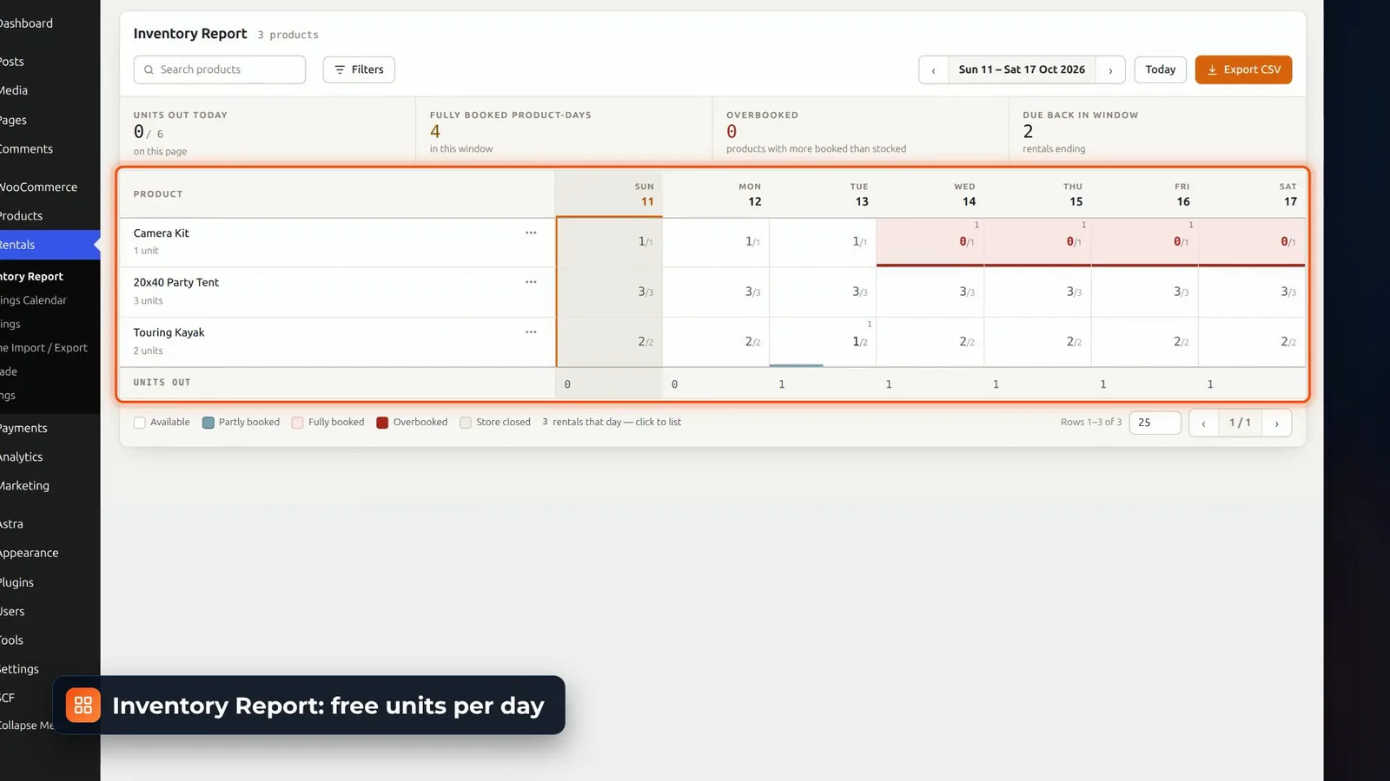The width and height of the screenshot is (1390, 781).
Task: Click 20x40 Party Tent cell for Mon 12
Action: [x=716, y=292]
